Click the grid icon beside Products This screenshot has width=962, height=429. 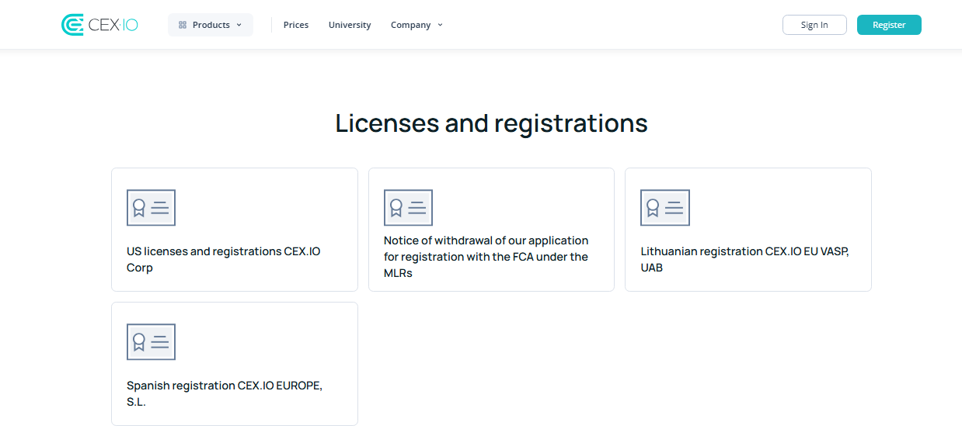click(183, 25)
